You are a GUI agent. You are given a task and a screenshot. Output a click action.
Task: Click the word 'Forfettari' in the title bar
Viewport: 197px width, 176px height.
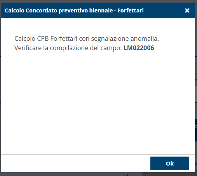131,10
